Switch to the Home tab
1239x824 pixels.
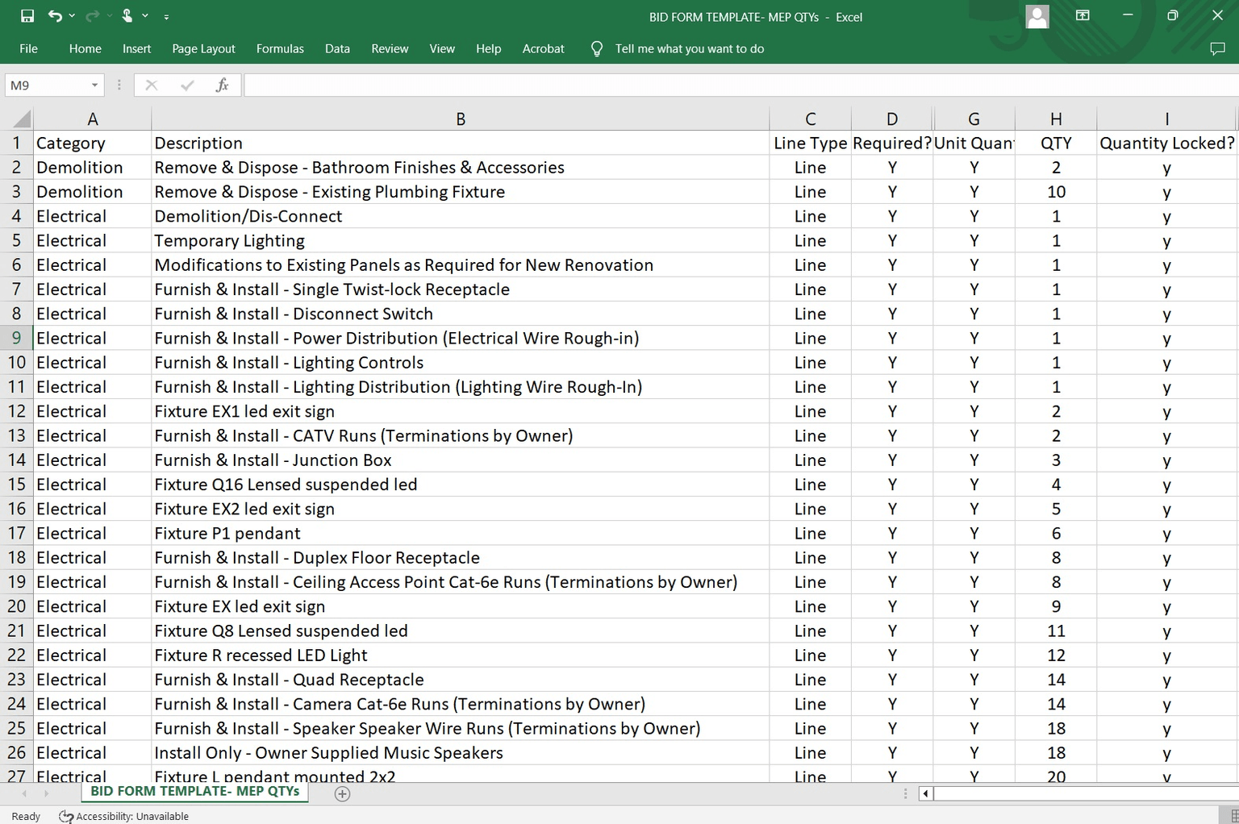coord(86,48)
